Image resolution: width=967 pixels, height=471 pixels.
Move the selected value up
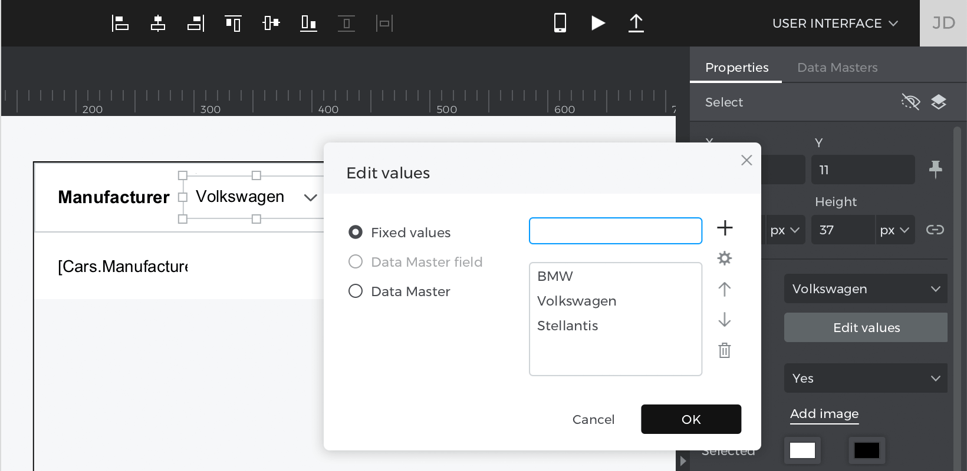pyautogui.click(x=725, y=289)
